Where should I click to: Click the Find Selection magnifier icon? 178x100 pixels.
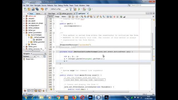tap(82, 17)
